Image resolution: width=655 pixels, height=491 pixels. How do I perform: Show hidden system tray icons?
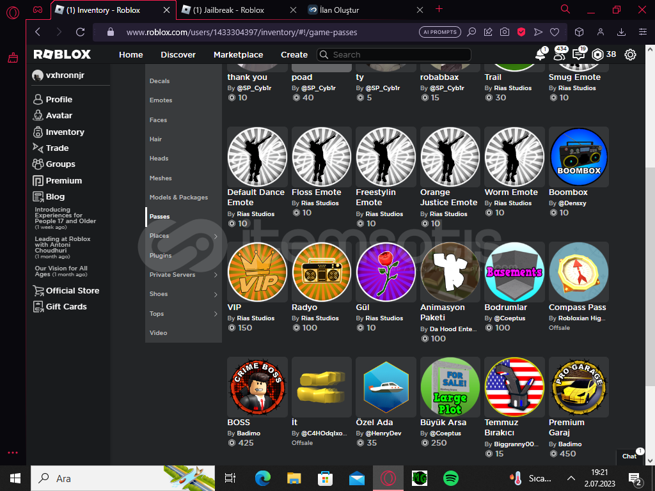coord(571,478)
